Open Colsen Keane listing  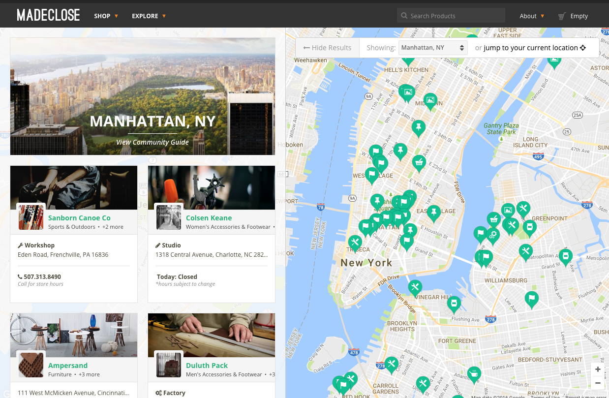209,218
